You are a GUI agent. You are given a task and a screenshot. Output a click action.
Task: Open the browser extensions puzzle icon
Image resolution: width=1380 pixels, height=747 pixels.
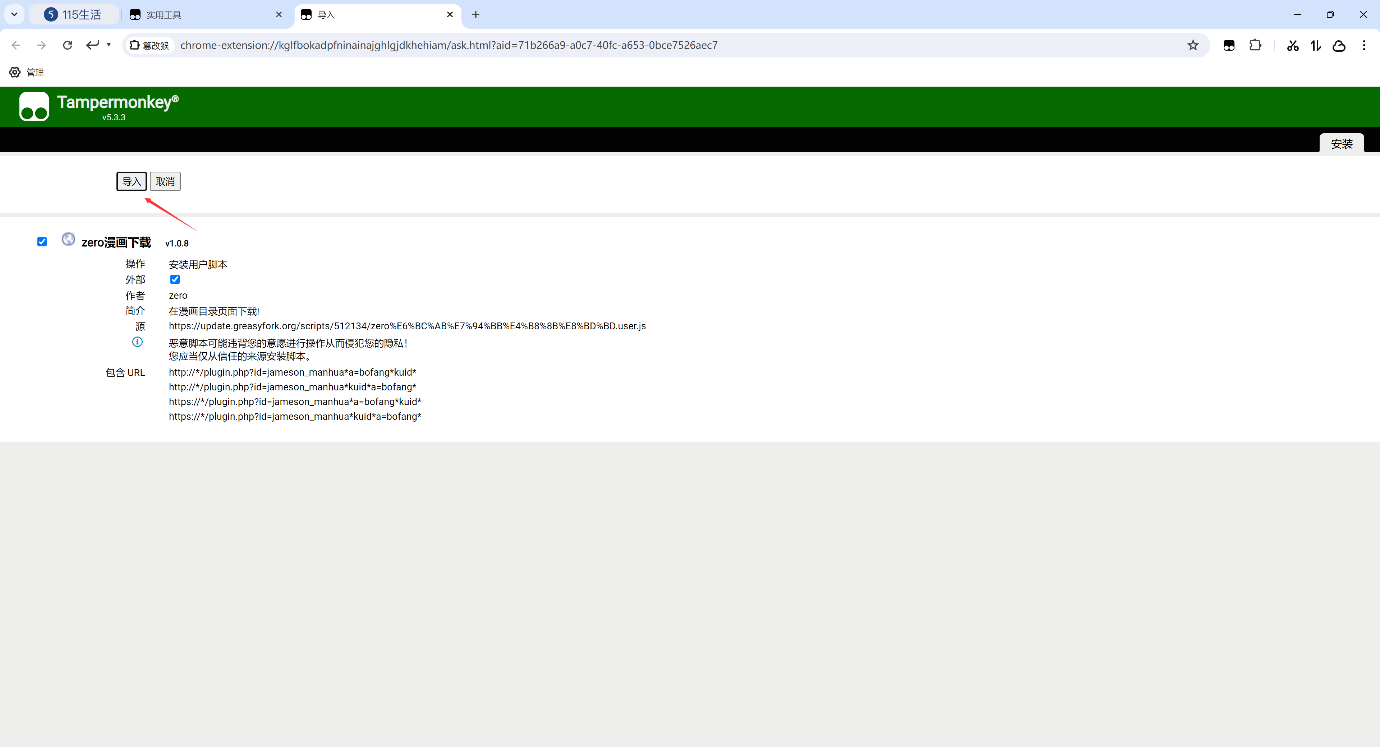pyautogui.click(x=1255, y=46)
